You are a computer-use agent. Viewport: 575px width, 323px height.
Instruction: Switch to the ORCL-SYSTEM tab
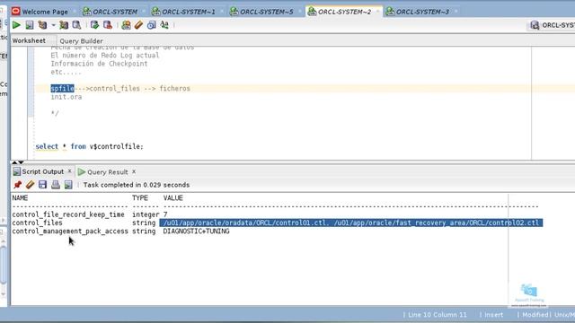[x=115, y=12]
